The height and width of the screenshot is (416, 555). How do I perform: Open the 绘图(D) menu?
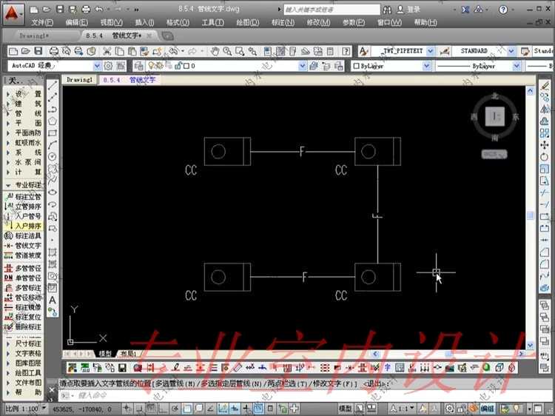248,22
